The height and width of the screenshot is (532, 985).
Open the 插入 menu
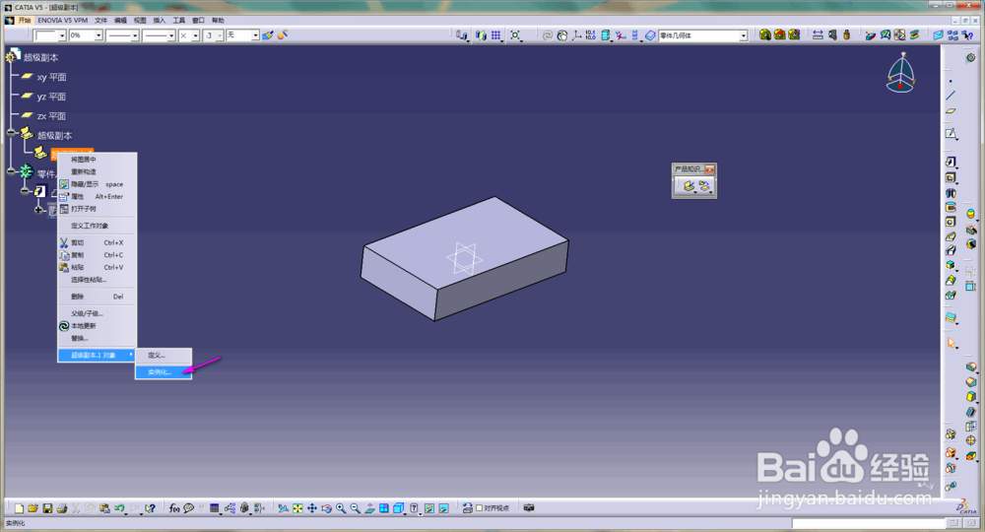click(x=159, y=20)
